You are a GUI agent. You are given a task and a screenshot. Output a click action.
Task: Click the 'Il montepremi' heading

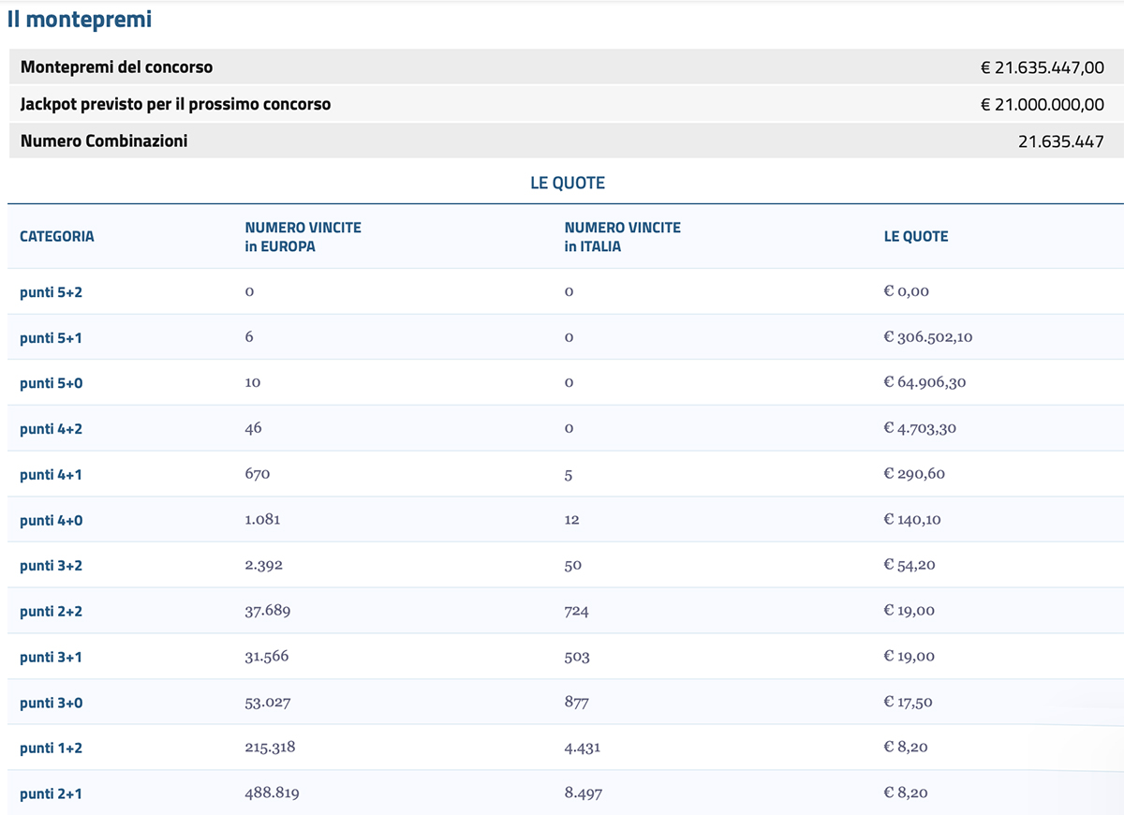[80, 19]
